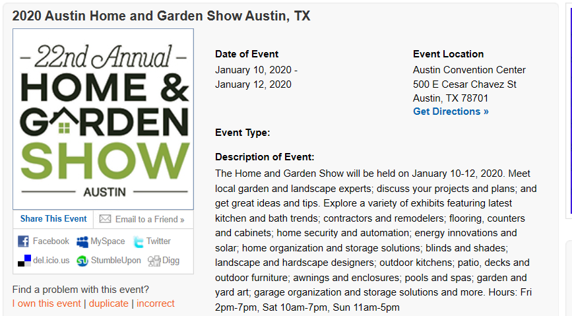
Task: Open the Get Directions link
Action: [451, 111]
